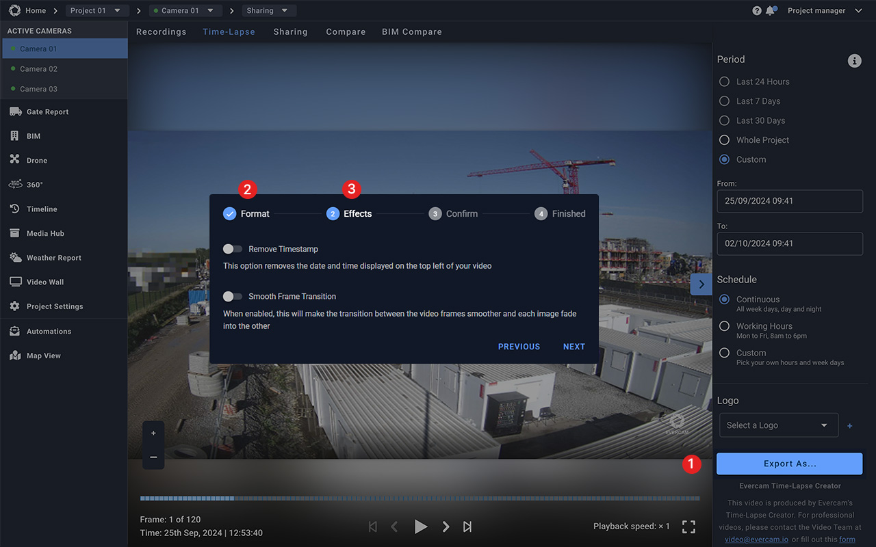Switch to the Recordings tab
The width and height of the screenshot is (876, 547).
[161, 31]
